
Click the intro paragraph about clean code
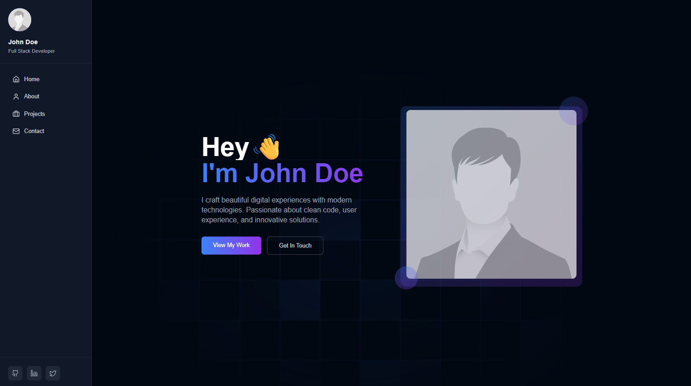[x=279, y=210]
